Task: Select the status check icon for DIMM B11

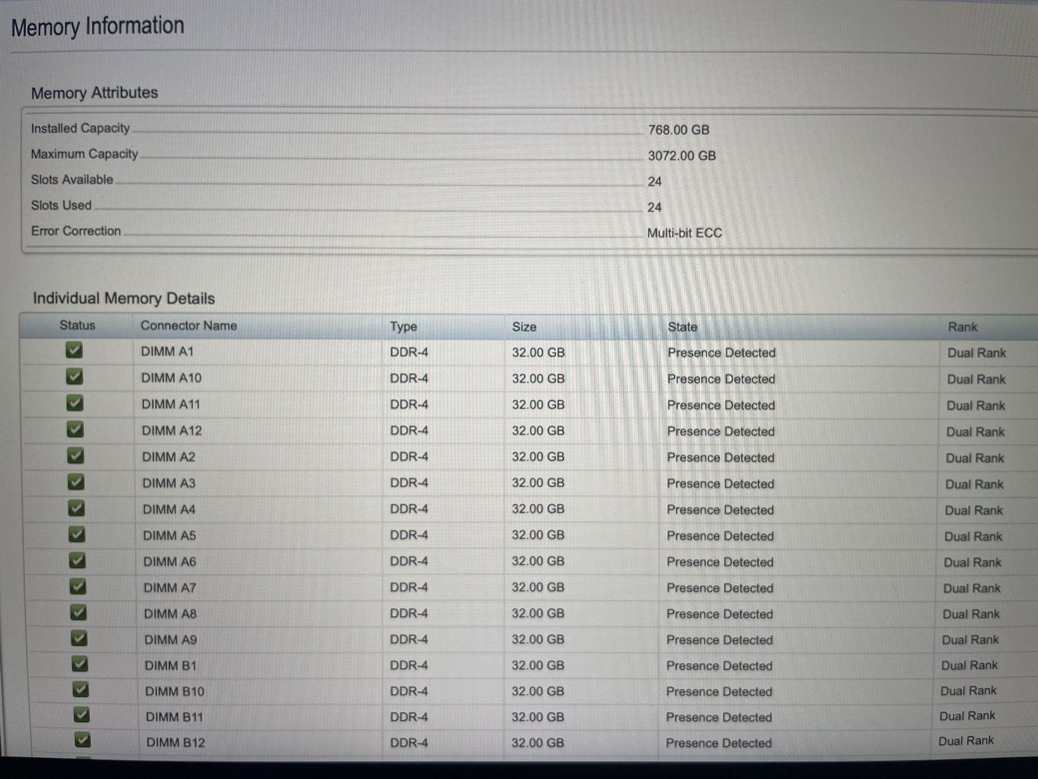Action: pyautogui.click(x=81, y=715)
